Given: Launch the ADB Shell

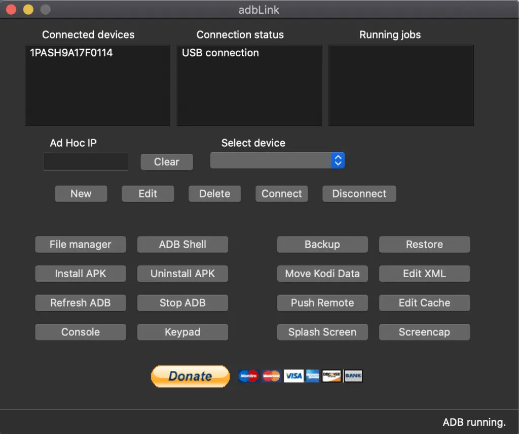Looking at the screenshot, I should click(x=182, y=244).
